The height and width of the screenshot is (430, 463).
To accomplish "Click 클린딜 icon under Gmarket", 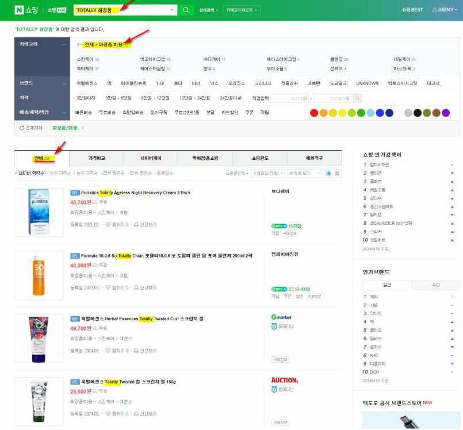I will (x=274, y=327).
